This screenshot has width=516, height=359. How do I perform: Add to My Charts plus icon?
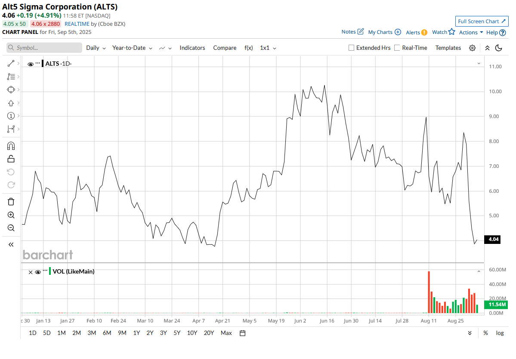pyautogui.click(x=398, y=32)
